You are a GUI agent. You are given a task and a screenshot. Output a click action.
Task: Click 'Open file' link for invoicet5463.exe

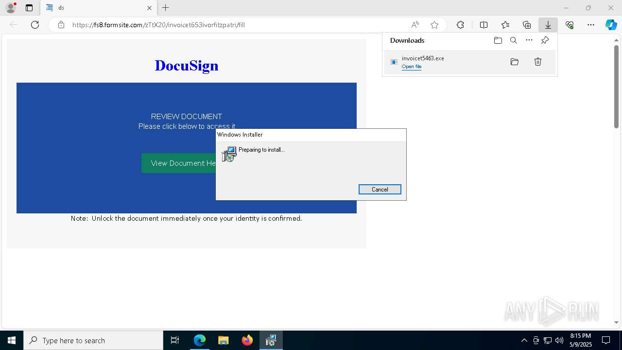coord(412,67)
